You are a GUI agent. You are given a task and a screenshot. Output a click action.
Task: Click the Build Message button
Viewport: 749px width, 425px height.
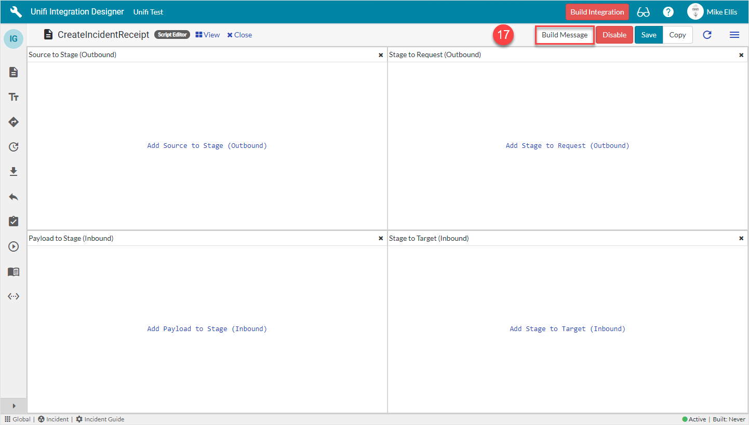[x=565, y=35]
